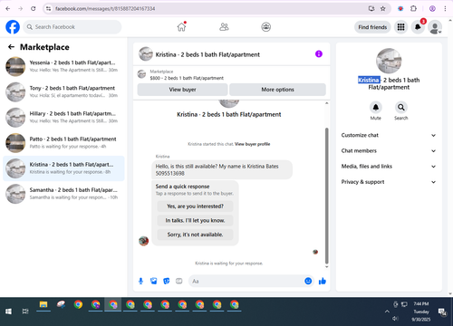Open Samantha conversation

coord(63,194)
